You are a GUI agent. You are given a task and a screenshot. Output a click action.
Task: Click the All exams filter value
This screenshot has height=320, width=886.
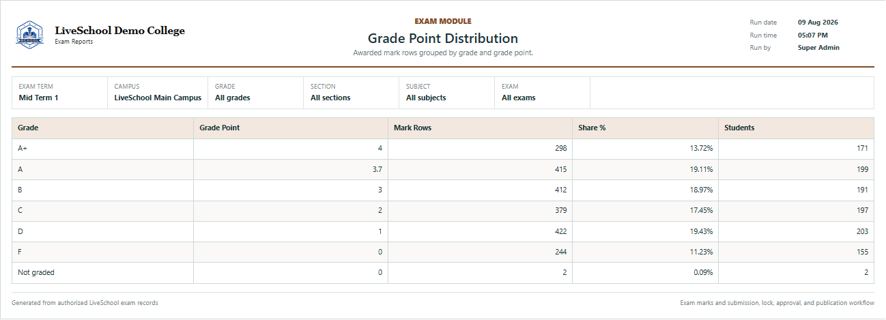pyautogui.click(x=519, y=98)
